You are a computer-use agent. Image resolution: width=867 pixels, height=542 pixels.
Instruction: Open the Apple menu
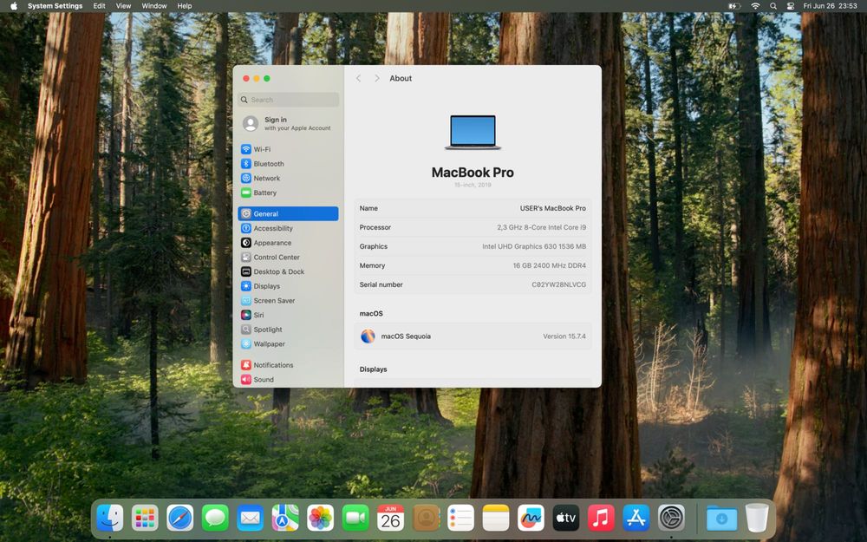click(14, 6)
